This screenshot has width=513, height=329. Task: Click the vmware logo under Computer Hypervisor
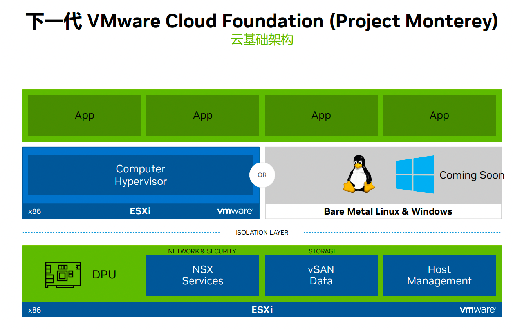pyautogui.click(x=235, y=211)
